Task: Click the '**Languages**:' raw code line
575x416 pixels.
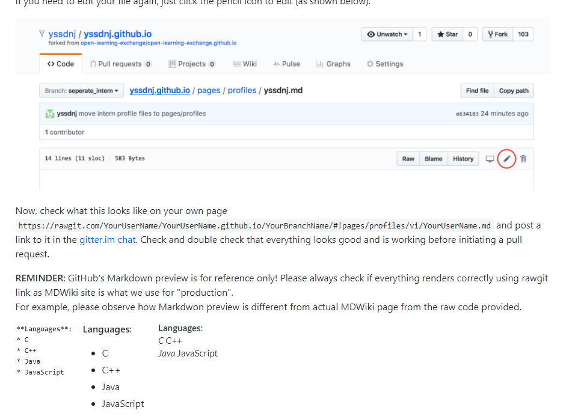Action: point(45,329)
